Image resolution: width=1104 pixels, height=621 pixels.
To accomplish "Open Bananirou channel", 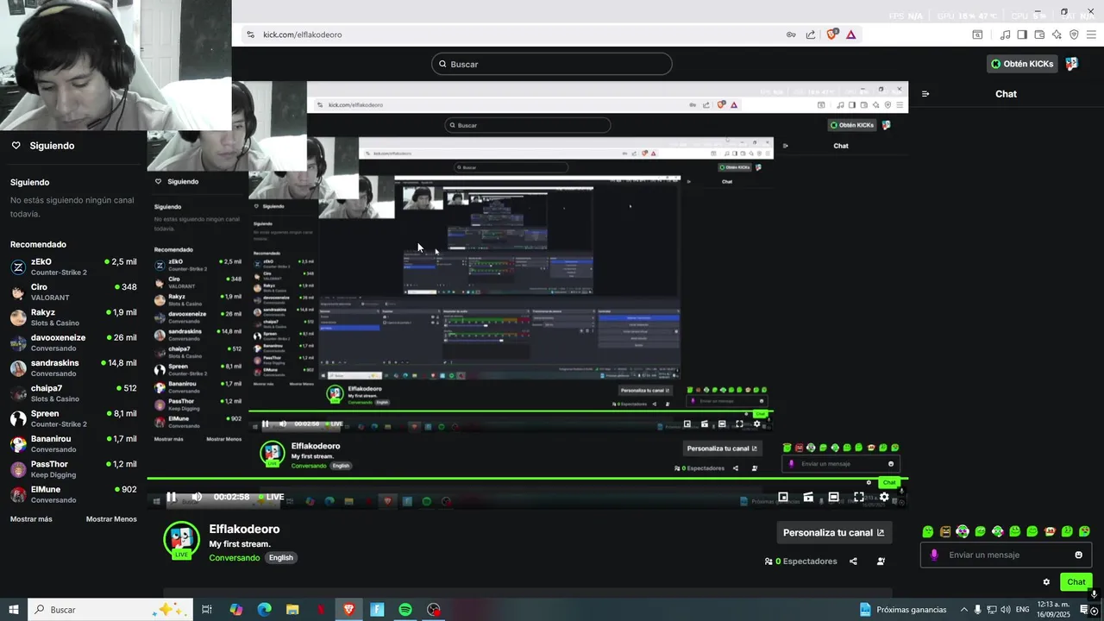I will pos(73,443).
